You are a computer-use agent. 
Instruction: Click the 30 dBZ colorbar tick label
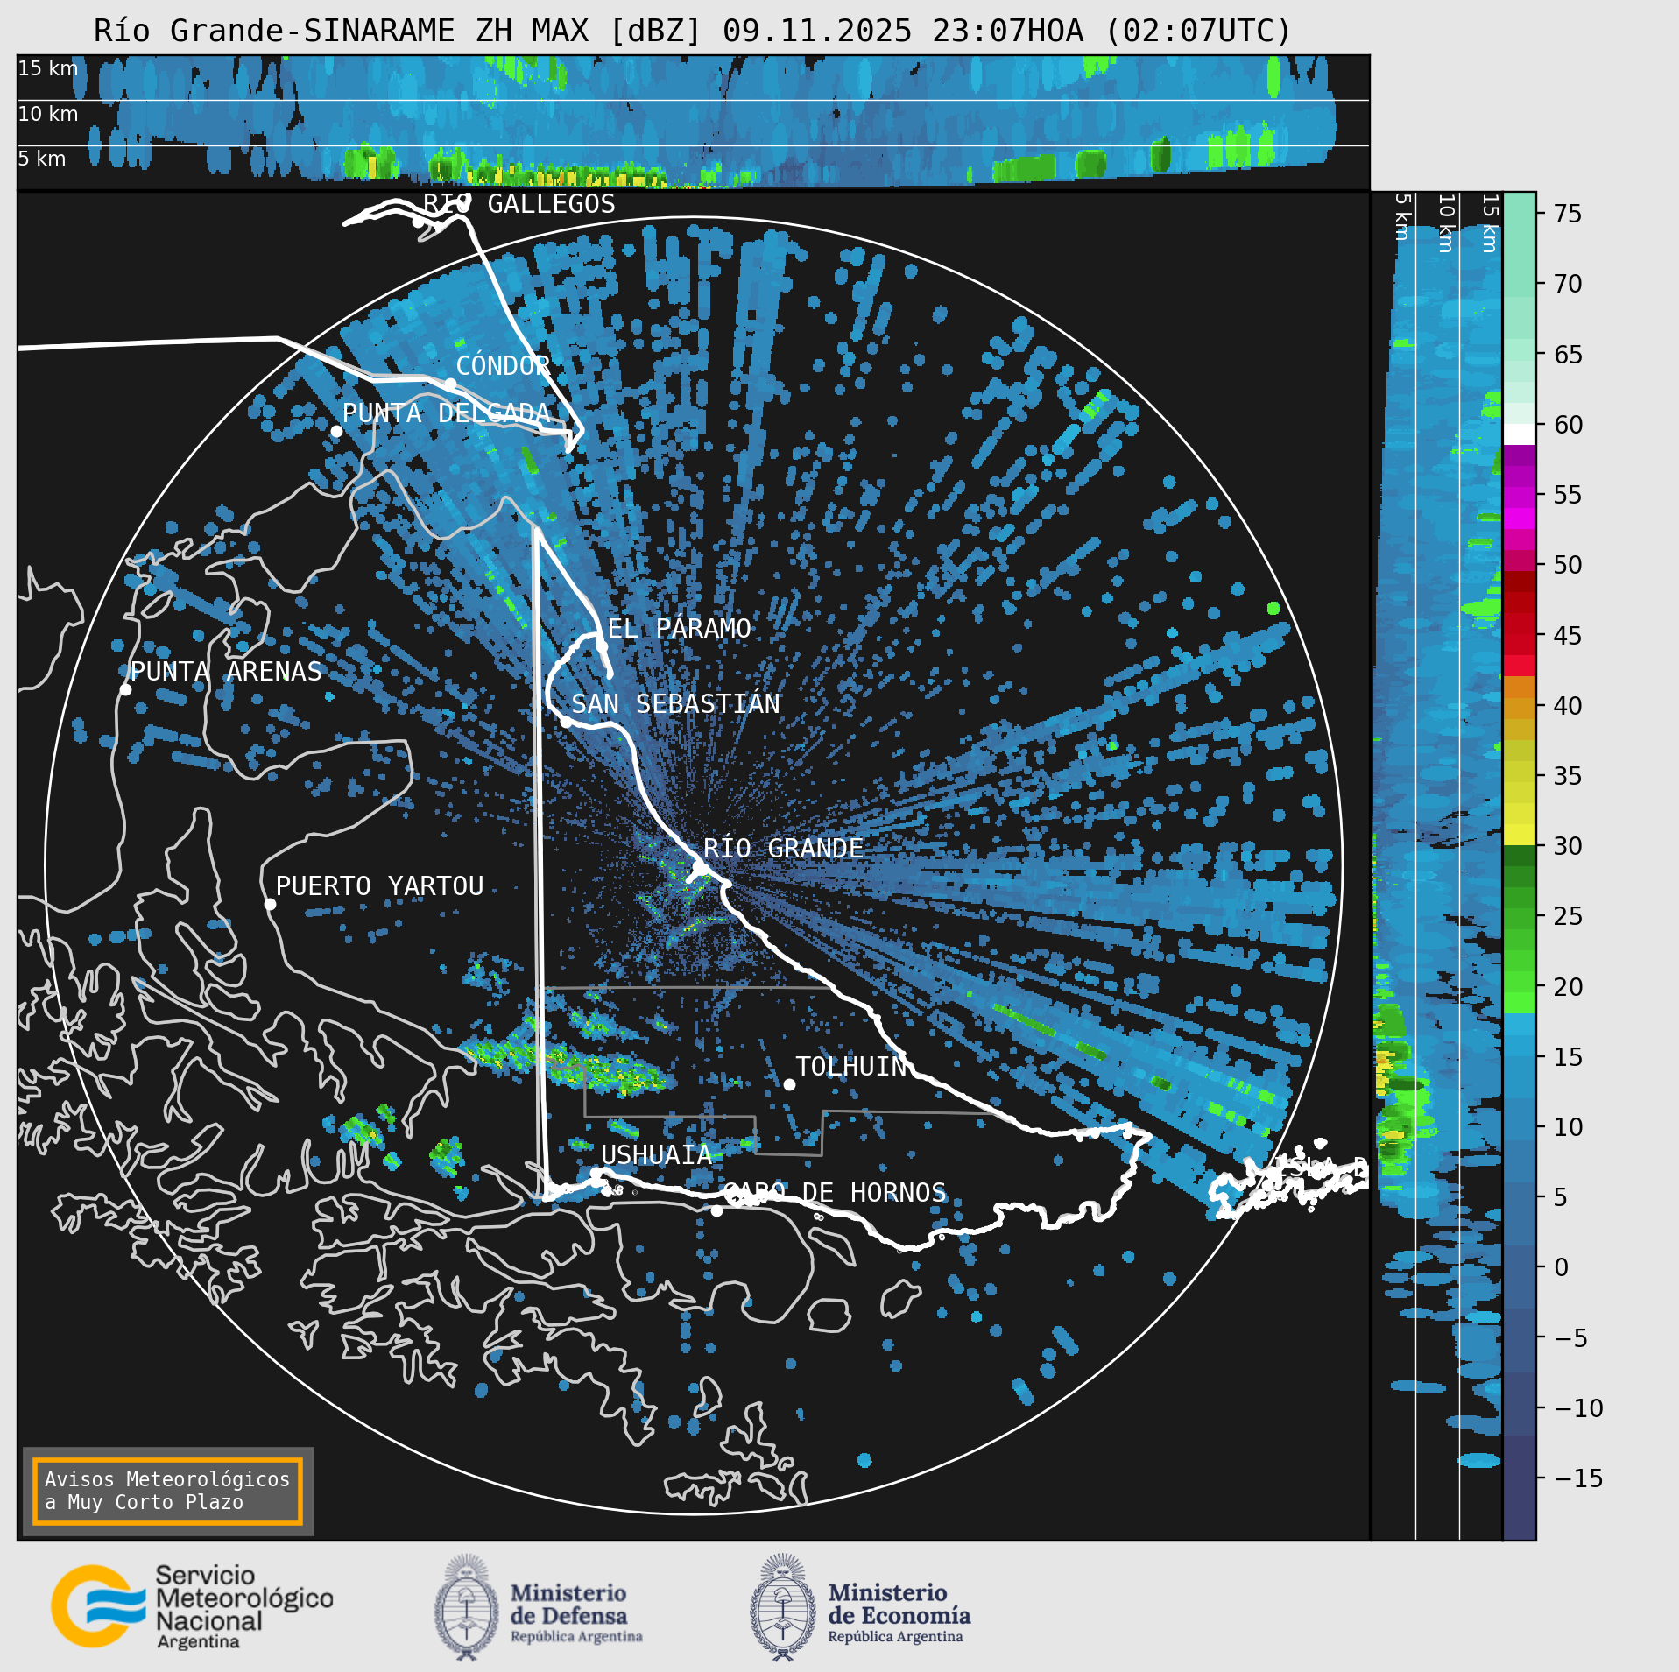click(x=1568, y=846)
